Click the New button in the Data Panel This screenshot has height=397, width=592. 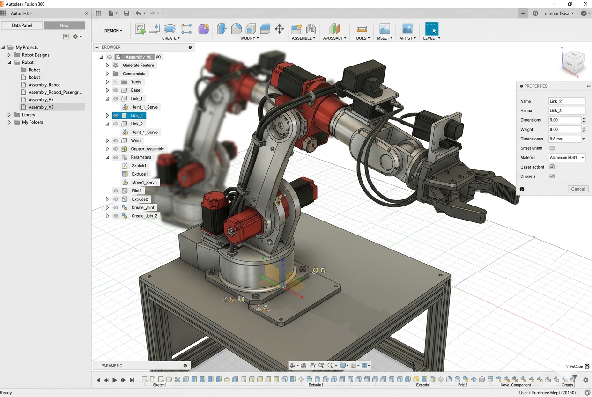click(x=65, y=25)
